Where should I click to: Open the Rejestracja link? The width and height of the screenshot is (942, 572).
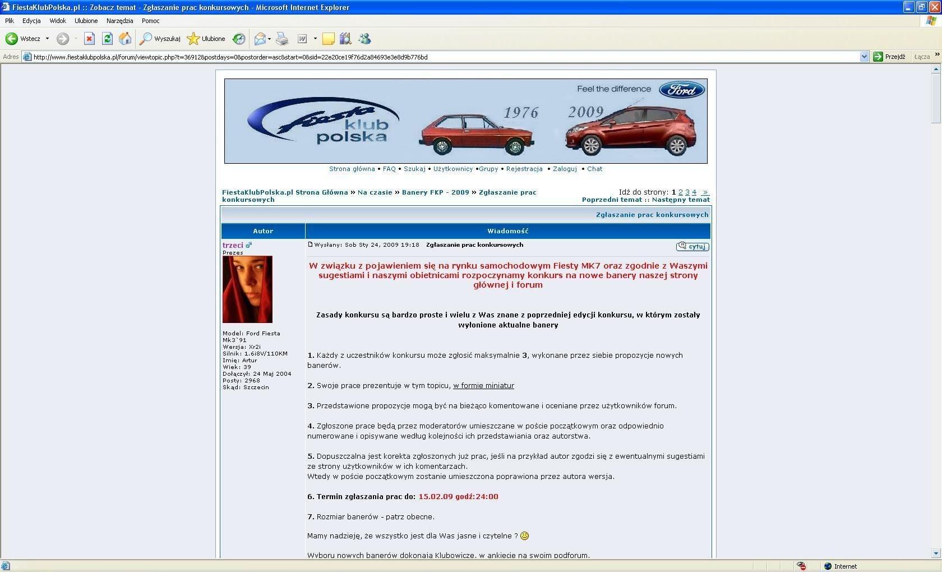524,169
